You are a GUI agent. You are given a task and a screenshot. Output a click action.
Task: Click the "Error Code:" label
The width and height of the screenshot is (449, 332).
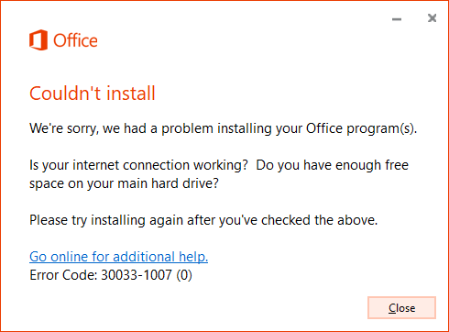(x=63, y=275)
